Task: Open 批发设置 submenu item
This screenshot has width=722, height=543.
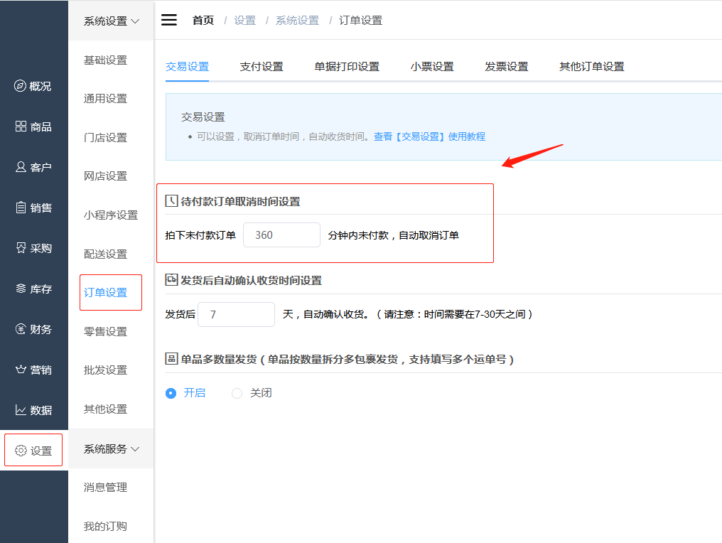Action: [x=105, y=370]
